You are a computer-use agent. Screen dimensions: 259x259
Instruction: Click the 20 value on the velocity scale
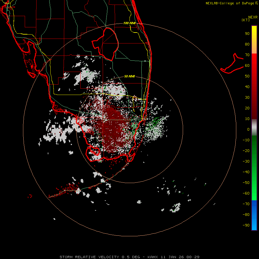click(247, 108)
